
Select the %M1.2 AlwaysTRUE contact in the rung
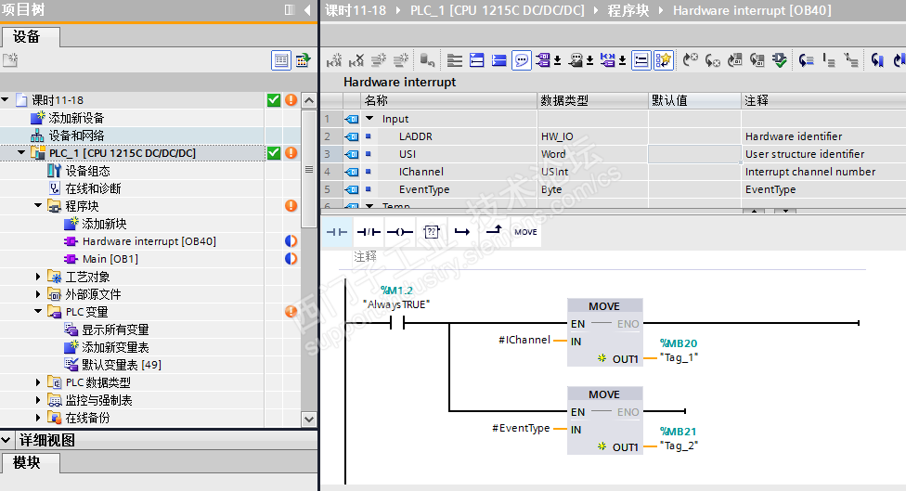tap(397, 323)
